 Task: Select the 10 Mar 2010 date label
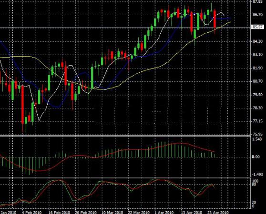[x=112, y=212]
